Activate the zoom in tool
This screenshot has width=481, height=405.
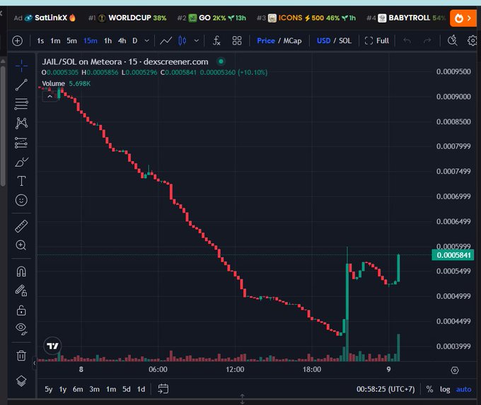21,245
